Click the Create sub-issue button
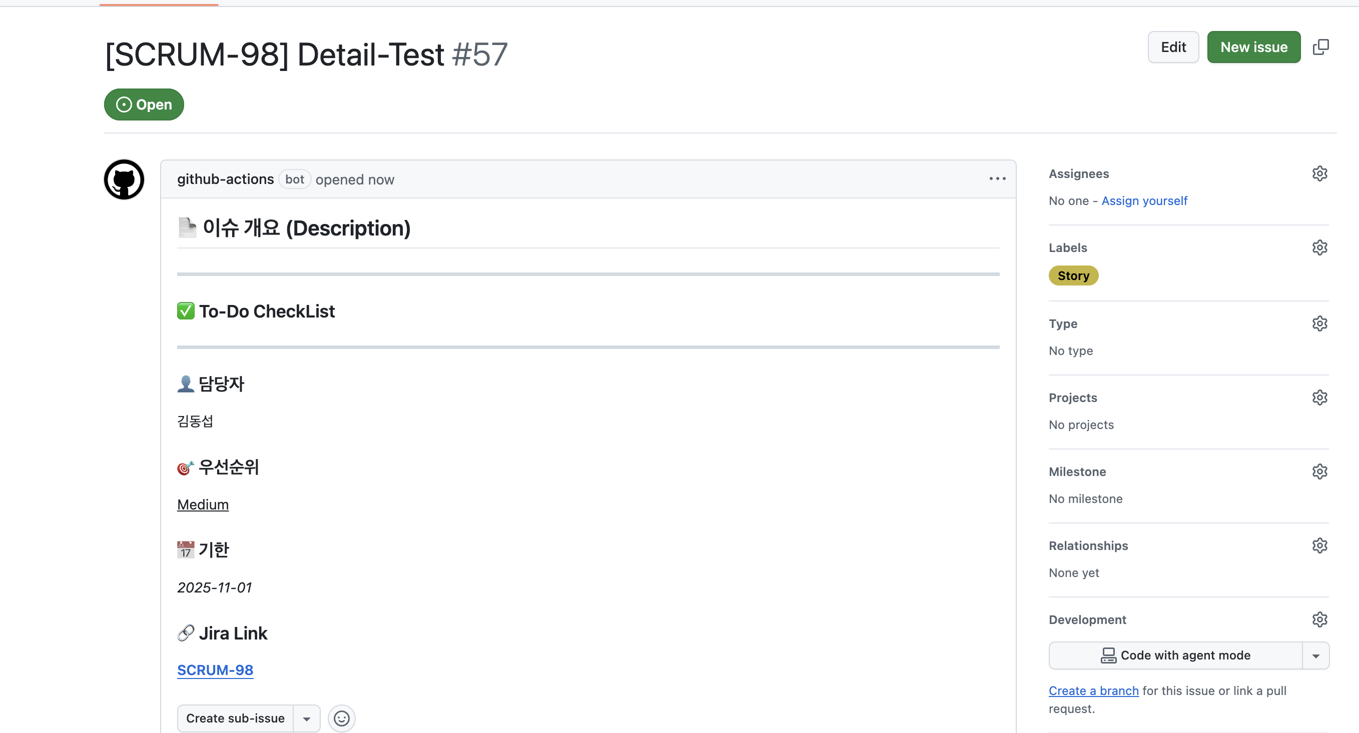 click(235, 718)
